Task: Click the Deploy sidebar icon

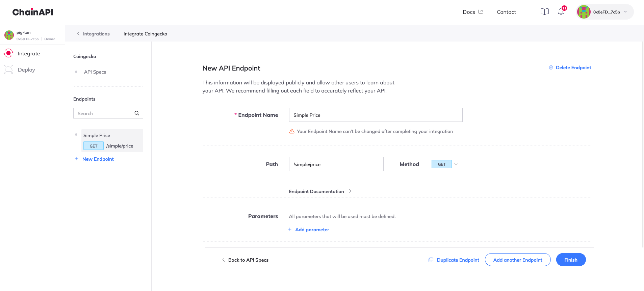Action: [x=8, y=70]
